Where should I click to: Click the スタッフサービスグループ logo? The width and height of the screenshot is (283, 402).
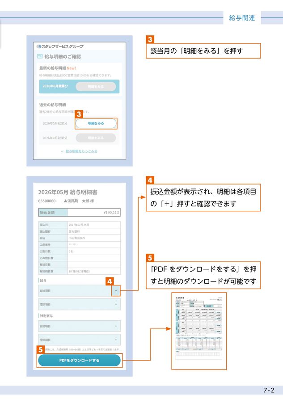tap(60, 46)
